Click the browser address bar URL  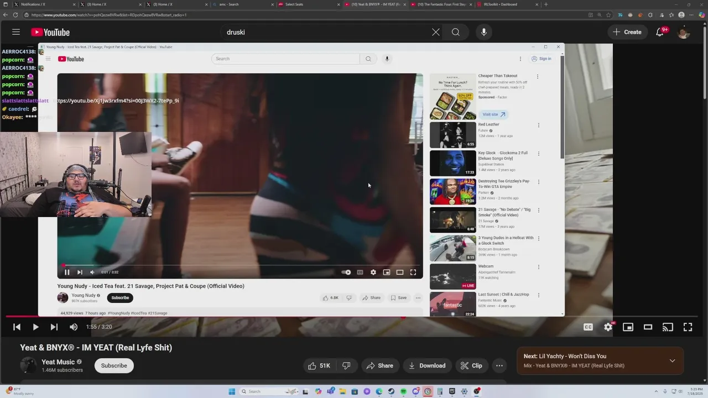108,15
